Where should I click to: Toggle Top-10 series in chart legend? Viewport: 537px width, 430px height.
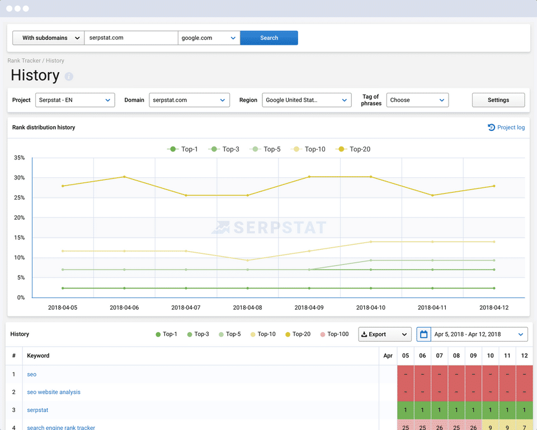308,149
